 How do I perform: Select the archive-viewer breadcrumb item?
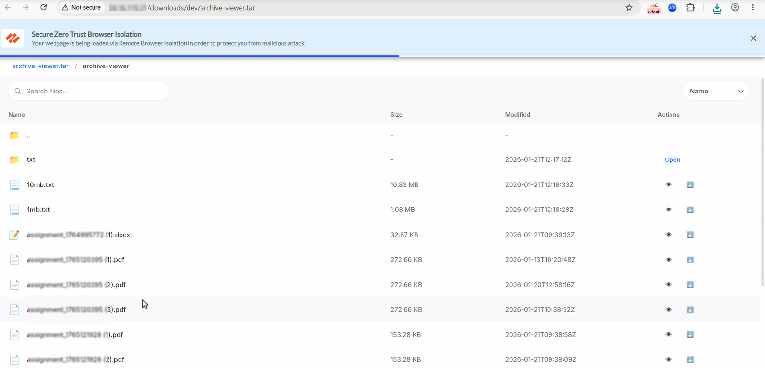pyautogui.click(x=106, y=66)
